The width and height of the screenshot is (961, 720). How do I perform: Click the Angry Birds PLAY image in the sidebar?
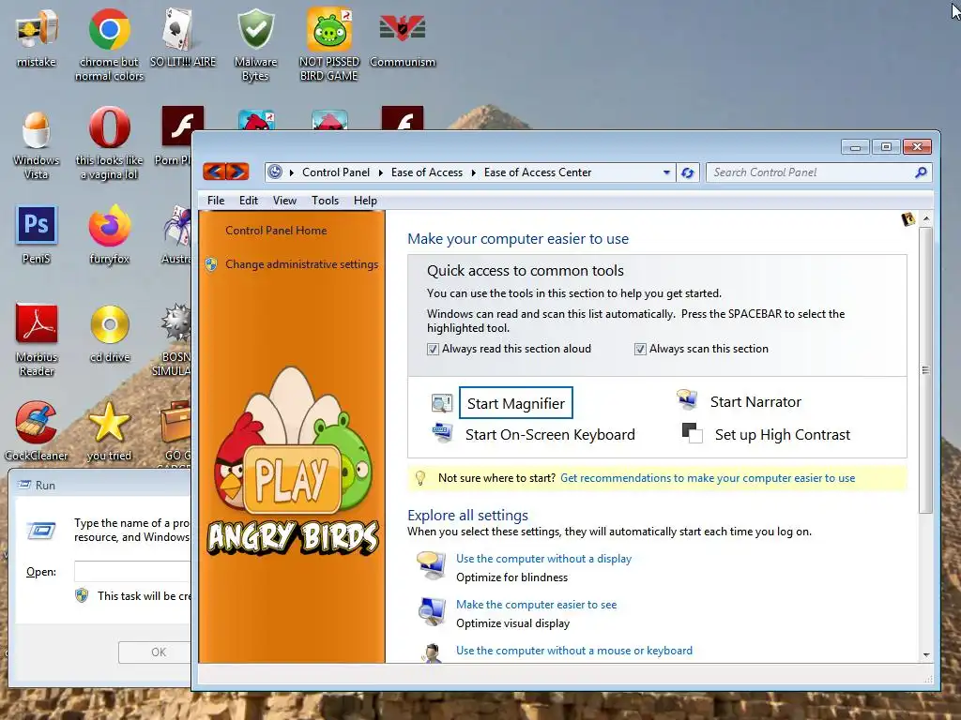pyautogui.click(x=293, y=461)
